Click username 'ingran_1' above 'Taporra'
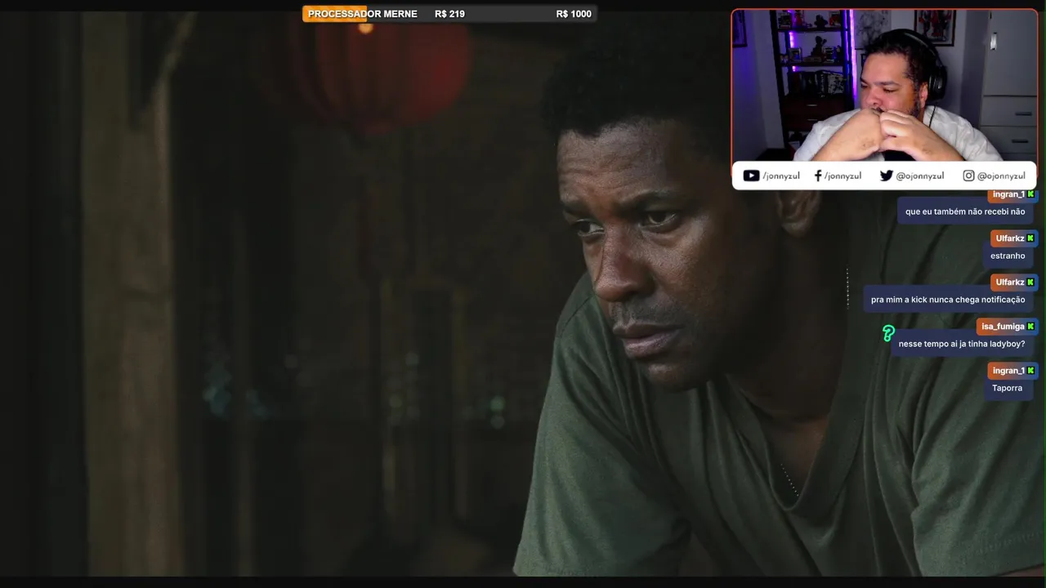The image size is (1046, 588). 1008,371
